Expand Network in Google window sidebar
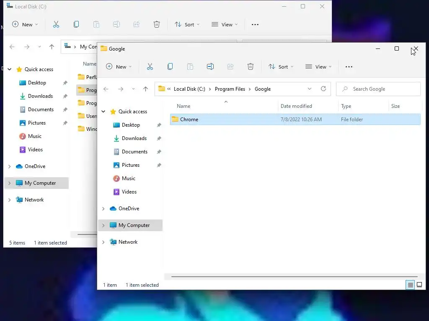The width and height of the screenshot is (429, 321). (103, 242)
